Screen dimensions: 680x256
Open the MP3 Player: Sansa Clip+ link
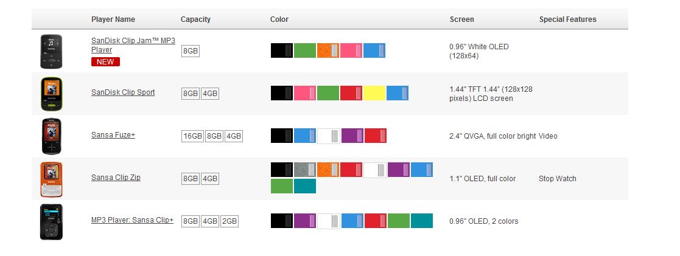pos(132,220)
